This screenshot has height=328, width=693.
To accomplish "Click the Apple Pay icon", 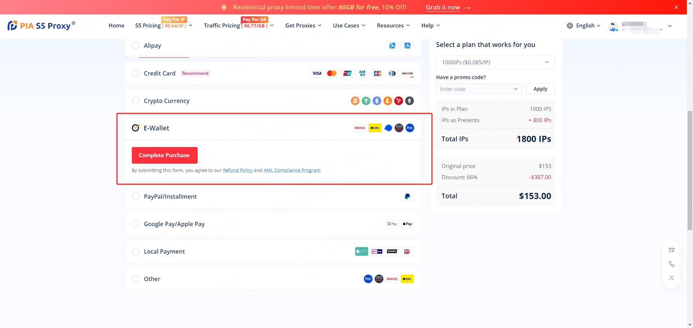I will tap(407, 224).
